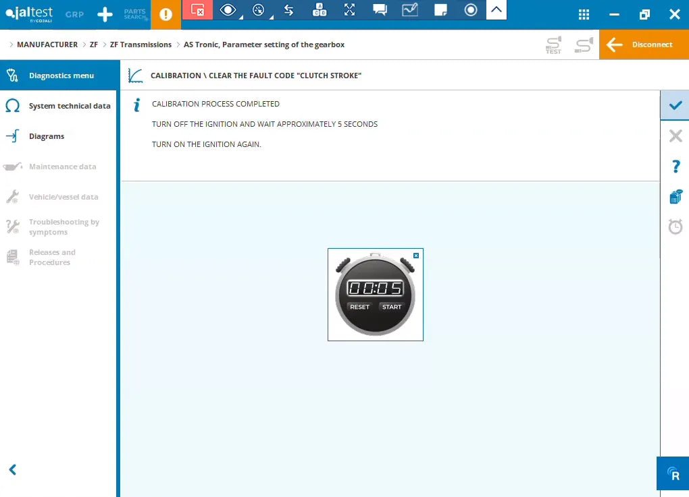The height and width of the screenshot is (497, 689).
Task: Click ZF Transmissions in breadcrumb
Action: [x=141, y=45]
